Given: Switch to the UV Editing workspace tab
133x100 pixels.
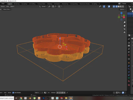Looking at the screenshot, I should click(32, 4).
